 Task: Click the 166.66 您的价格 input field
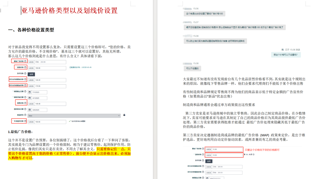(x=47, y=68)
